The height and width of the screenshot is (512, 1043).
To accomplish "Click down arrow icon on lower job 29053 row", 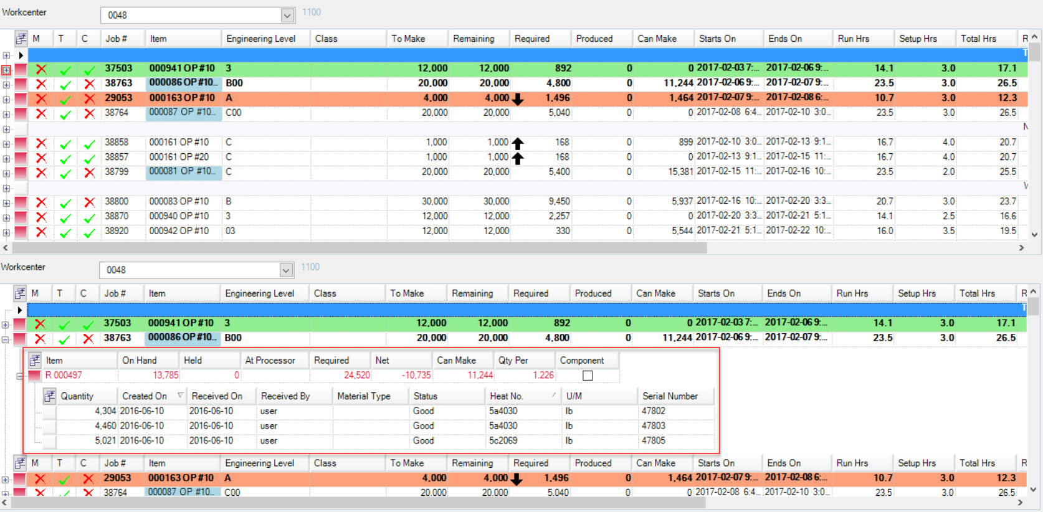I will pos(516,479).
